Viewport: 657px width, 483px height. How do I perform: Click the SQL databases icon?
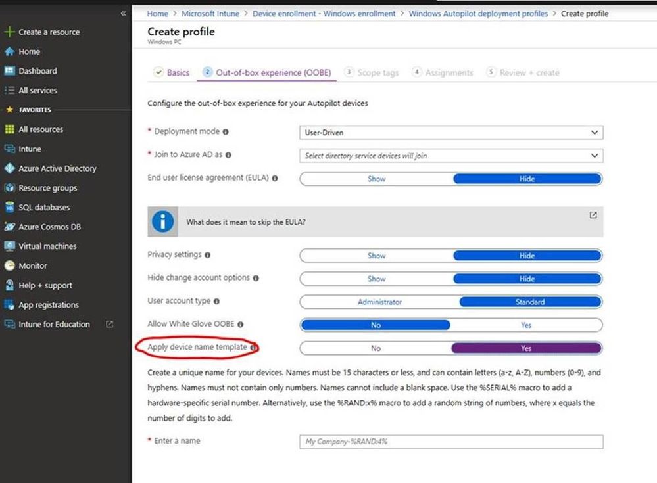tap(9, 207)
